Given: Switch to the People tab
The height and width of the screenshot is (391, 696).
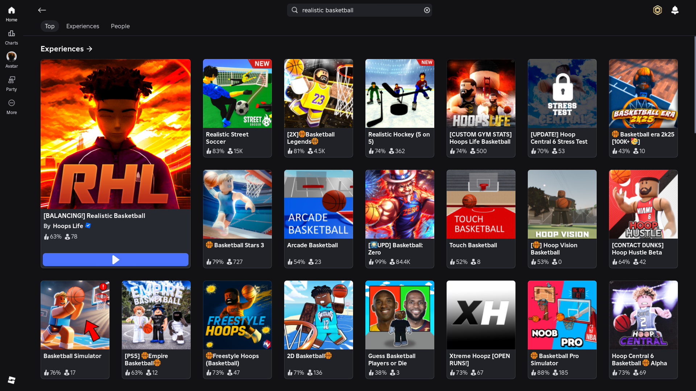Looking at the screenshot, I should pyautogui.click(x=120, y=26).
